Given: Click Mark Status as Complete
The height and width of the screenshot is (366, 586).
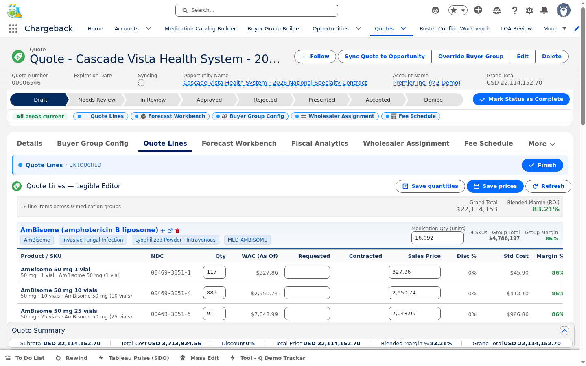Looking at the screenshot, I should [521, 99].
